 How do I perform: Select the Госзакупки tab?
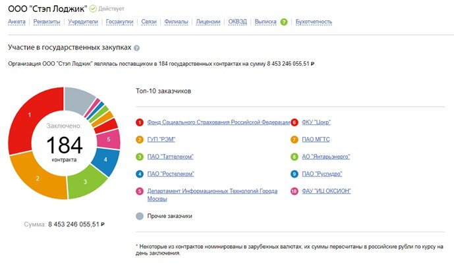119,22
